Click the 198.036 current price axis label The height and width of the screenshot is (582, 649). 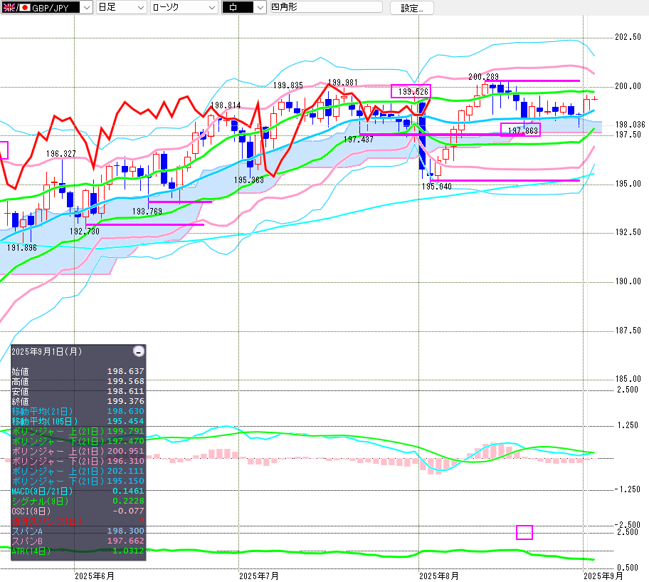pyautogui.click(x=630, y=124)
